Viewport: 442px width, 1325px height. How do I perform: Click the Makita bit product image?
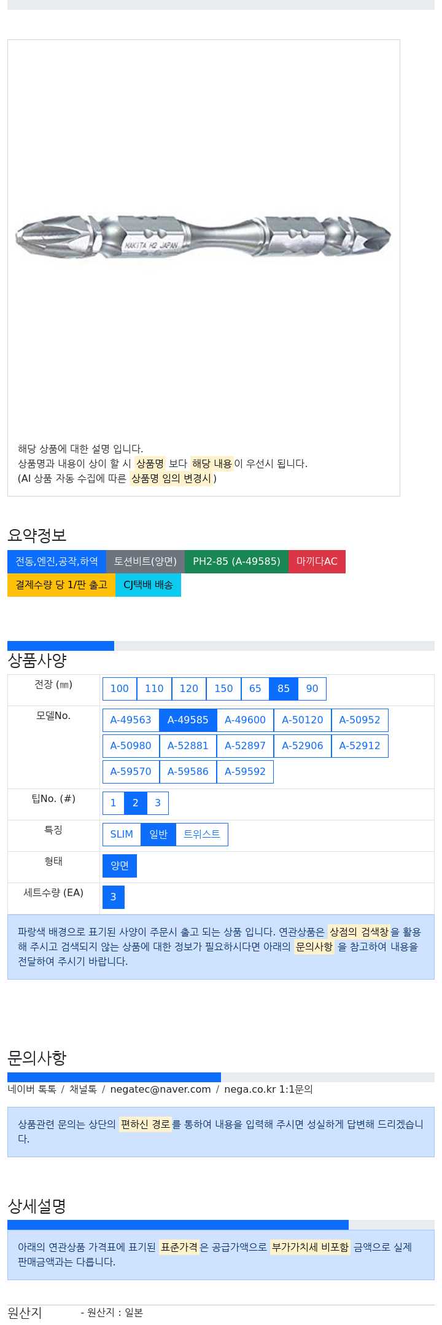[x=203, y=237]
